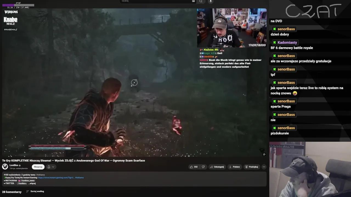Click the gratulacje chat message
This screenshot has height=197, width=351.
pos(301,61)
